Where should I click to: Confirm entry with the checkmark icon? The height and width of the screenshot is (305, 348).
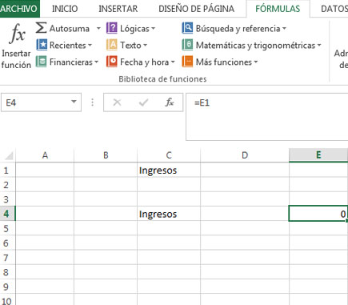[143, 102]
